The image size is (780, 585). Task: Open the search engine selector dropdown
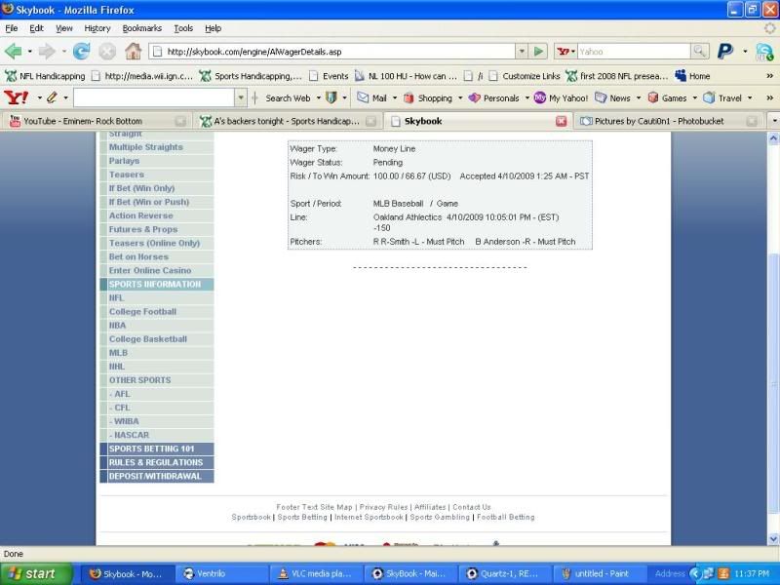tap(566, 52)
